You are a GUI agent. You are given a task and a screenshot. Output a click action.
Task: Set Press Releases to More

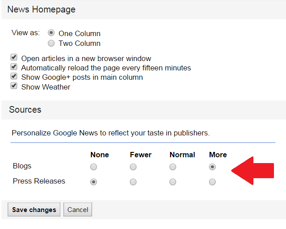tap(212, 182)
